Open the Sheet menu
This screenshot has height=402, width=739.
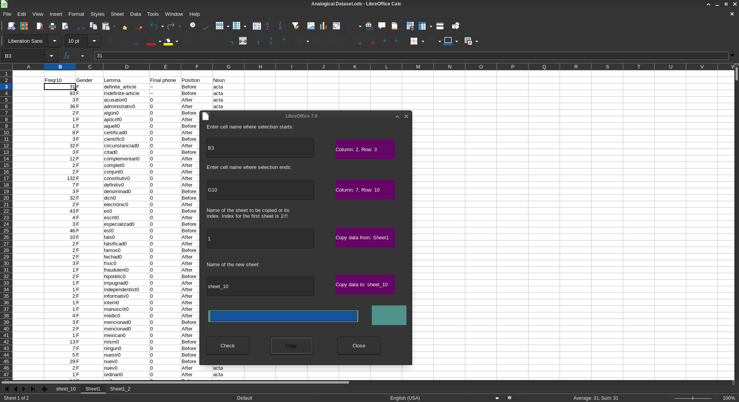coord(117,14)
